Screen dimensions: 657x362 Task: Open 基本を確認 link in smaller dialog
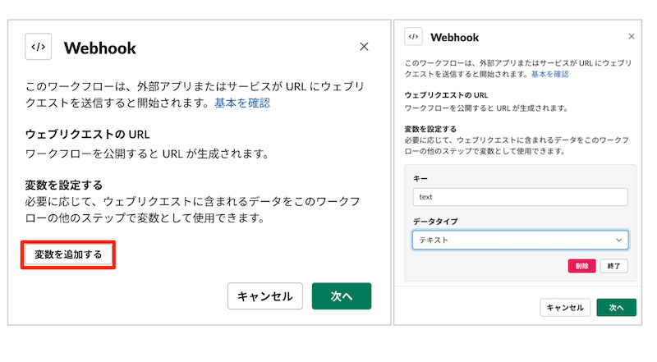[x=550, y=74]
